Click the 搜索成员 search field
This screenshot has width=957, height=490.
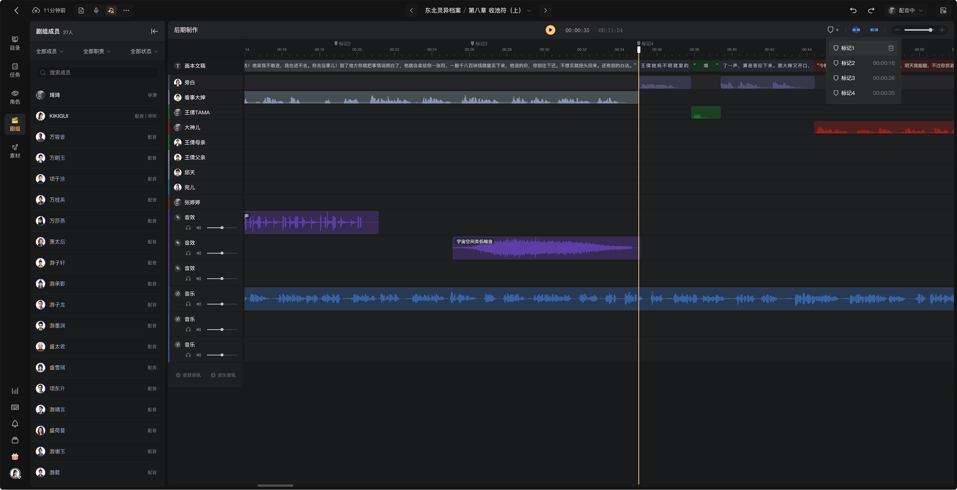pyautogui.click(x=97, y=73)
